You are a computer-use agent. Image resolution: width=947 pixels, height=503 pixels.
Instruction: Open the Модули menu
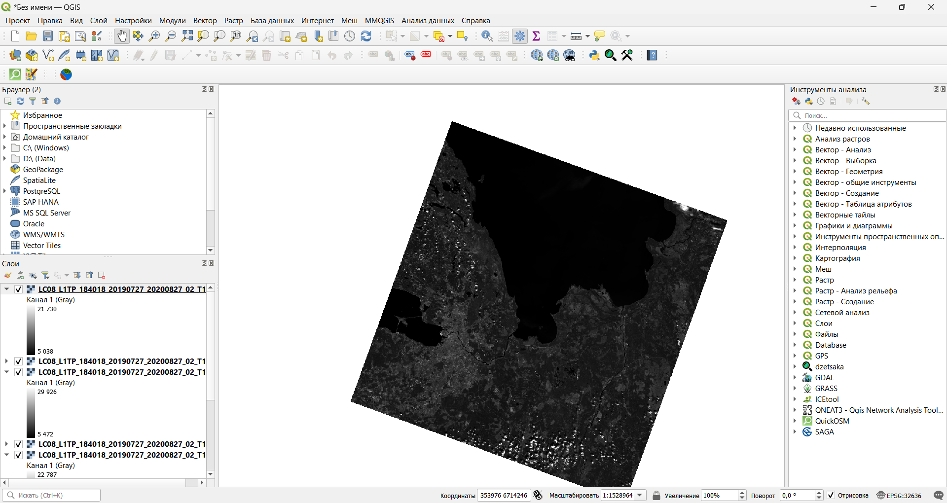click(x=172, y=21)
